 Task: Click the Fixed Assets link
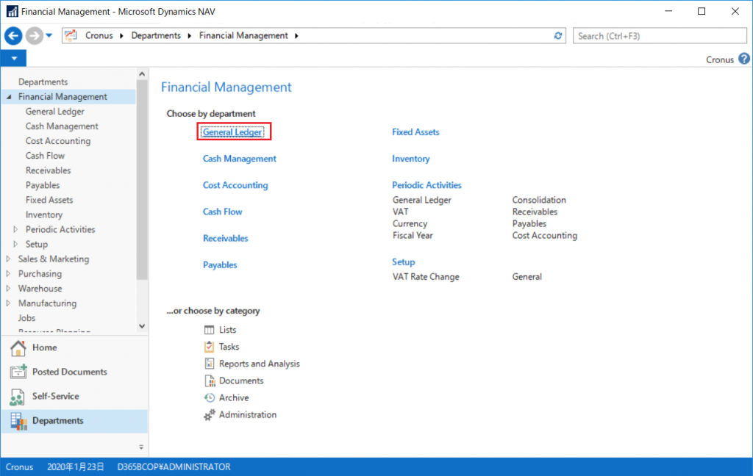click(415, 132)
